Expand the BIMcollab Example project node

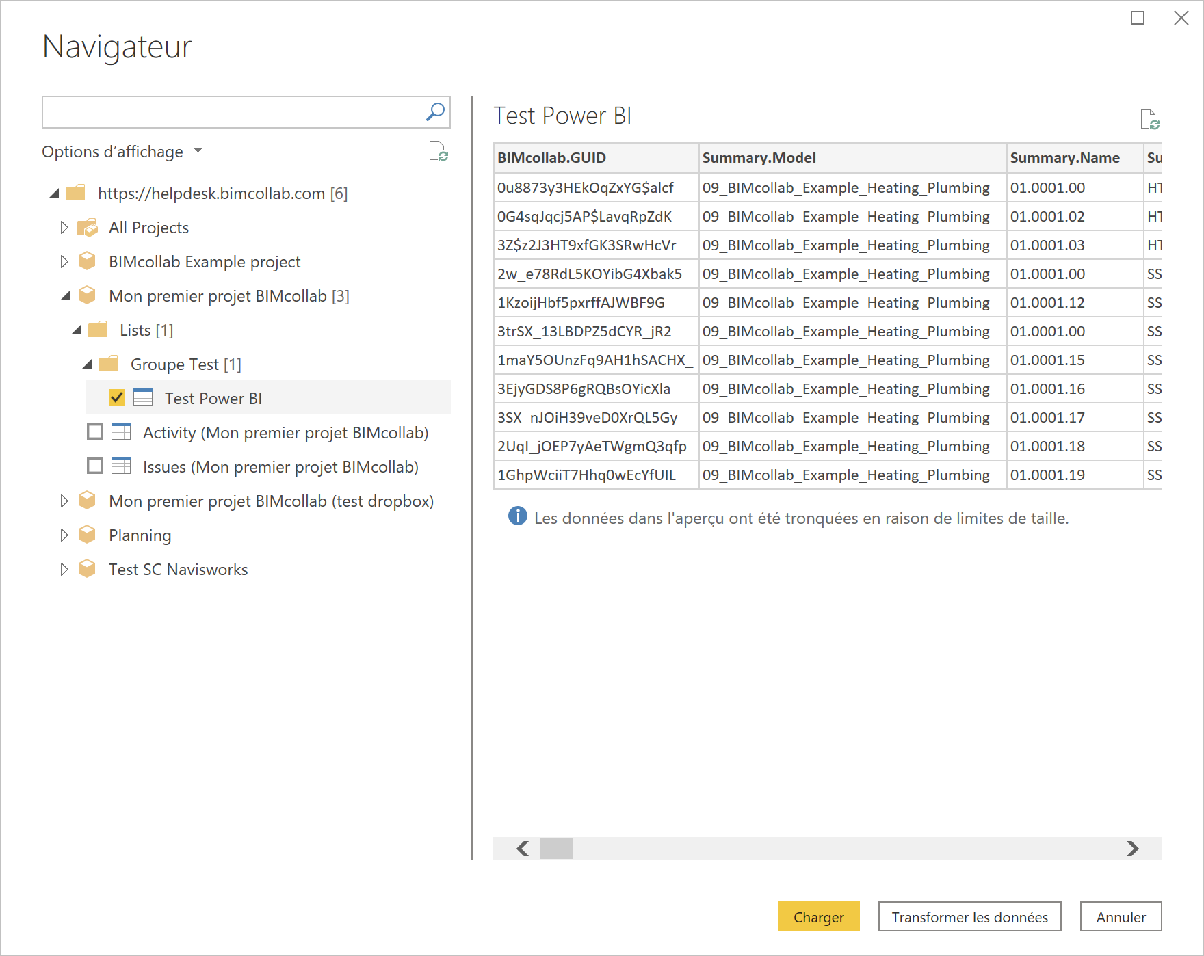pyautogui.click(x=64, y=261)
